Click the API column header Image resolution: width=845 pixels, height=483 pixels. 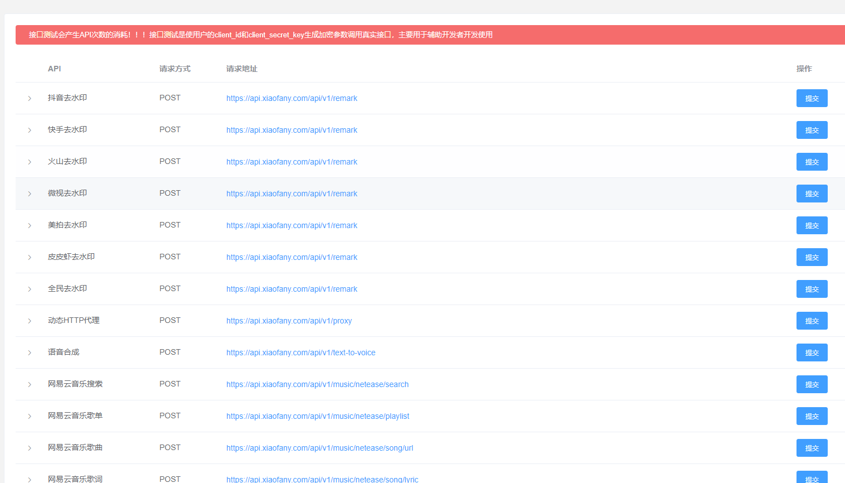[x=54, y=69]
